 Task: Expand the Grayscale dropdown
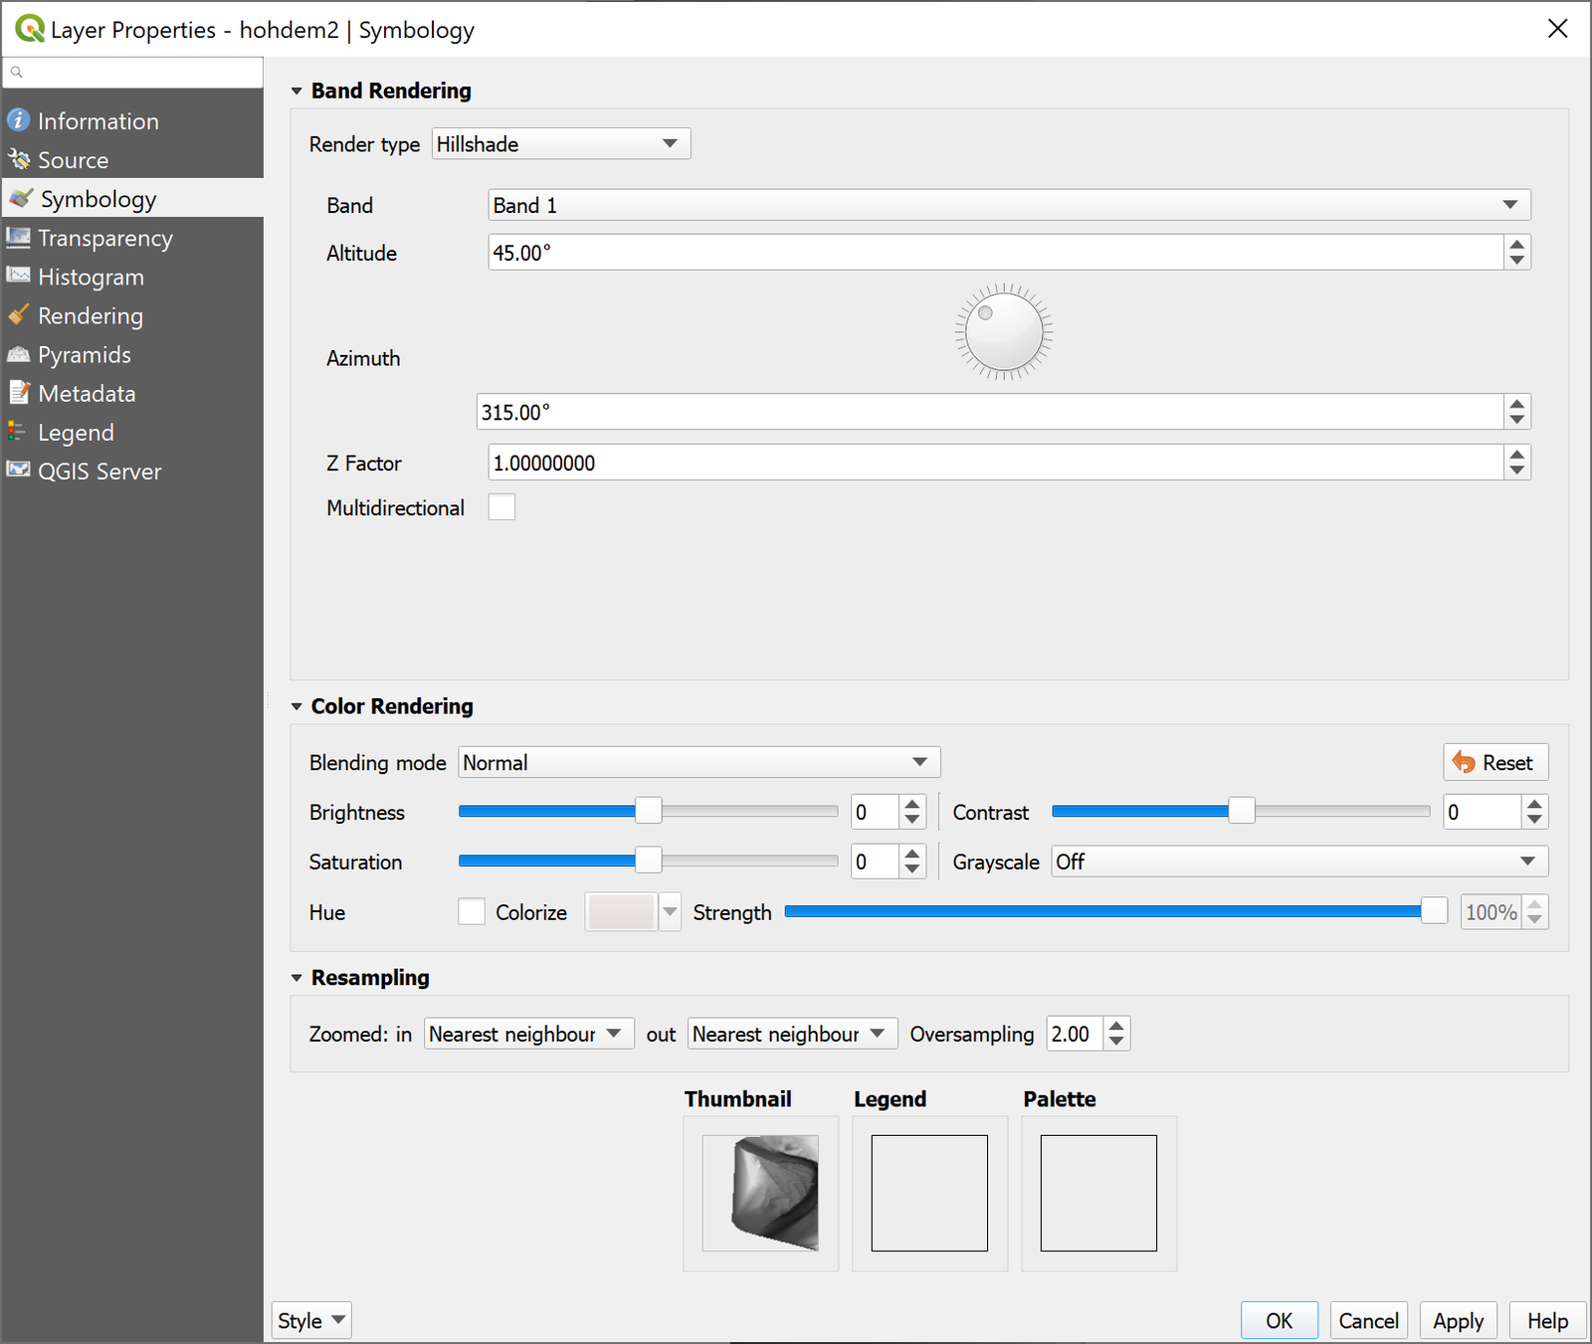tap(1298, 862)
